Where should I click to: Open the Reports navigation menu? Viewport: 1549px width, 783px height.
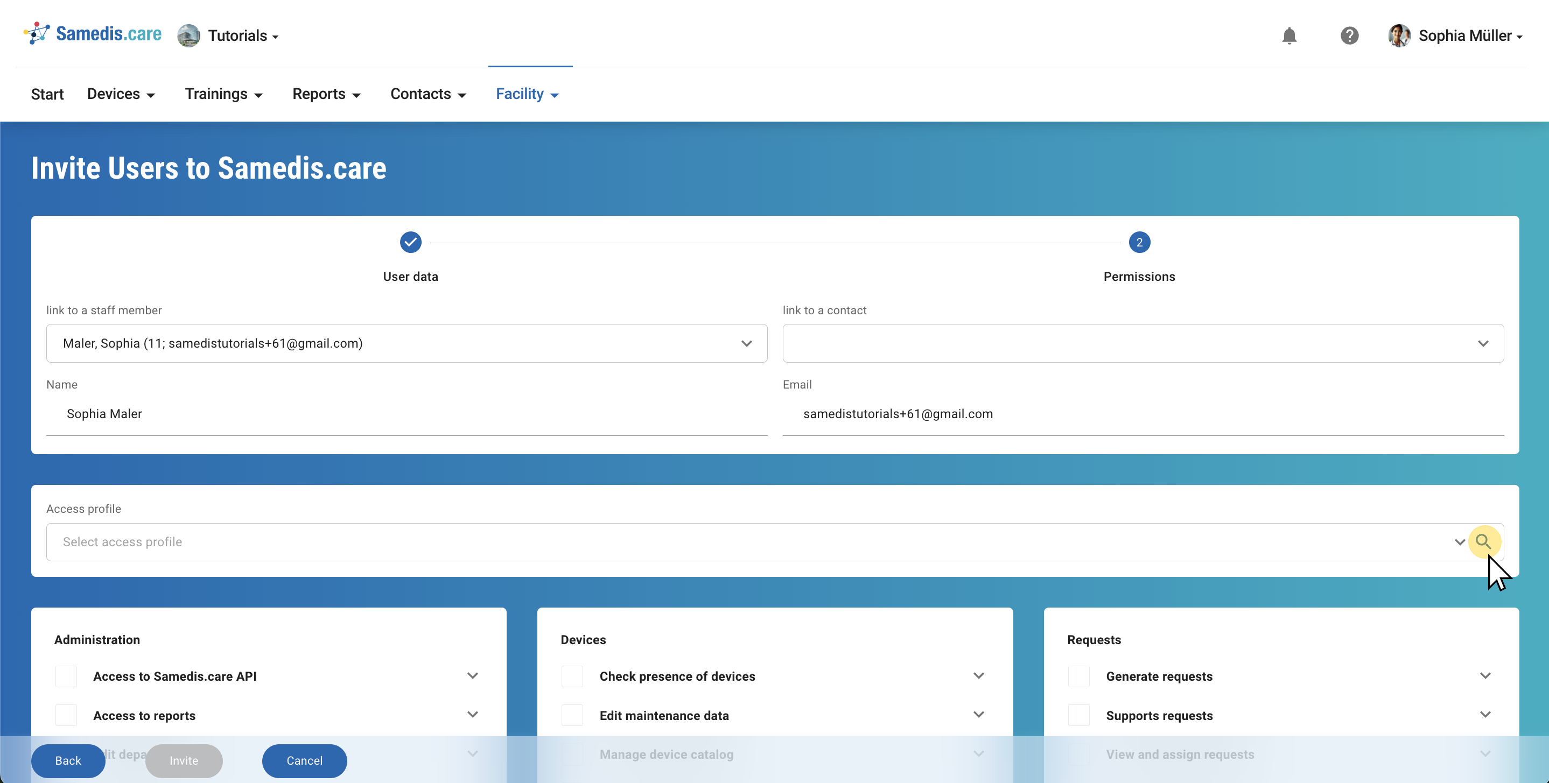tap(326, 94)
